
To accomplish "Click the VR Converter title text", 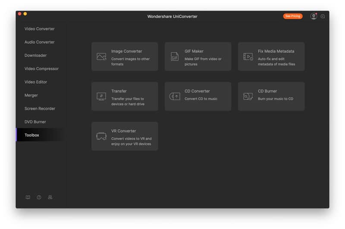I will [123, 131].
